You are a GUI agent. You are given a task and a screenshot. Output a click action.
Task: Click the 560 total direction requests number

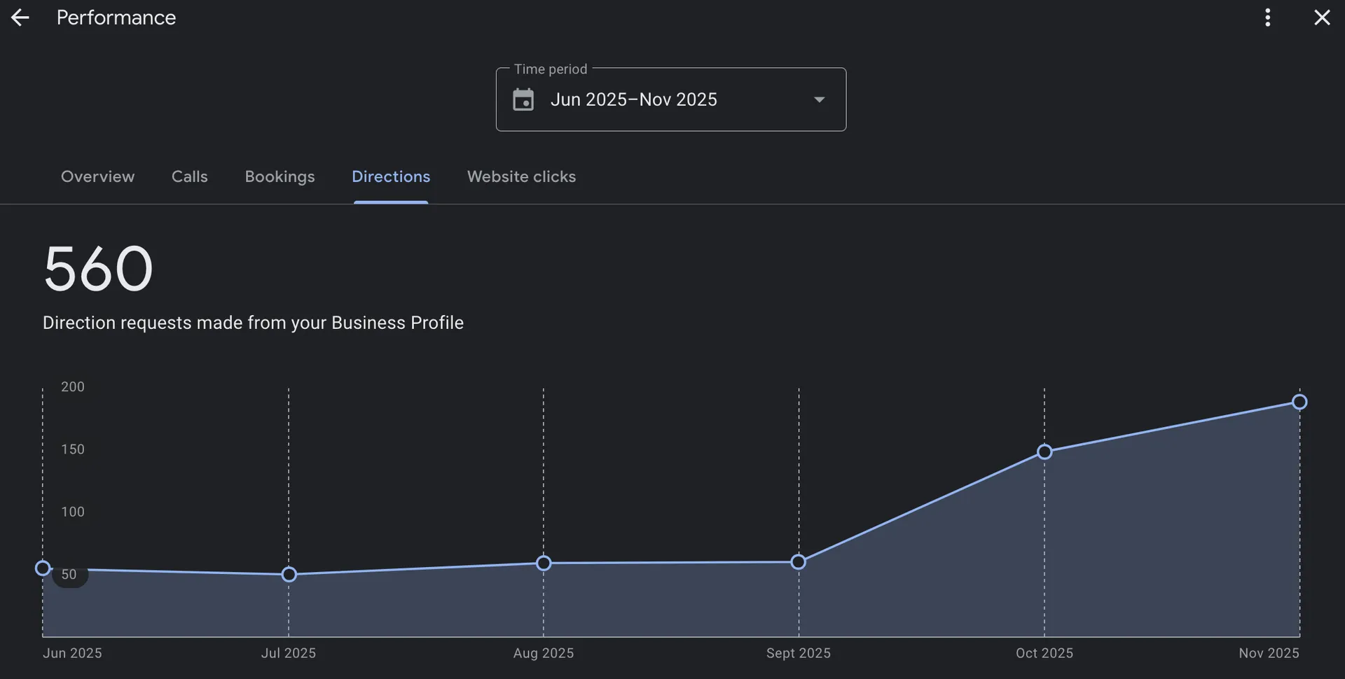tap(98, 269)
